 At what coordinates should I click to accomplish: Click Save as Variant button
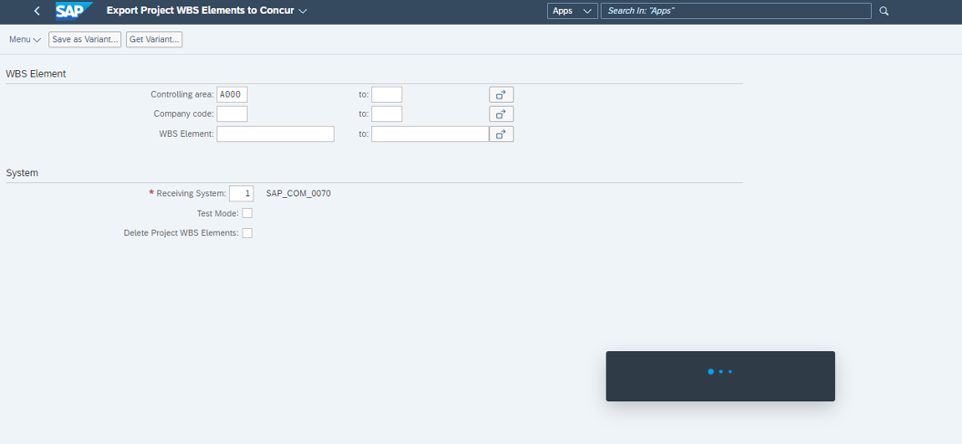(x=85, y=39)
